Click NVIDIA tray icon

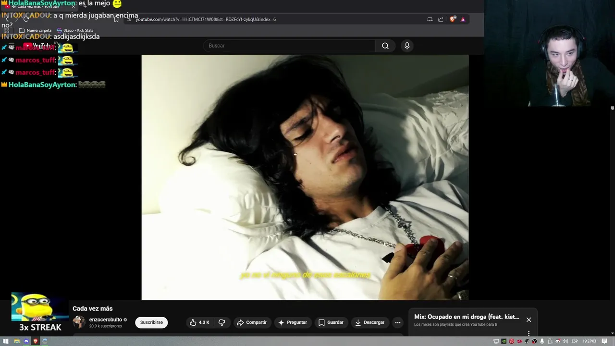click(x=504, y=341)
